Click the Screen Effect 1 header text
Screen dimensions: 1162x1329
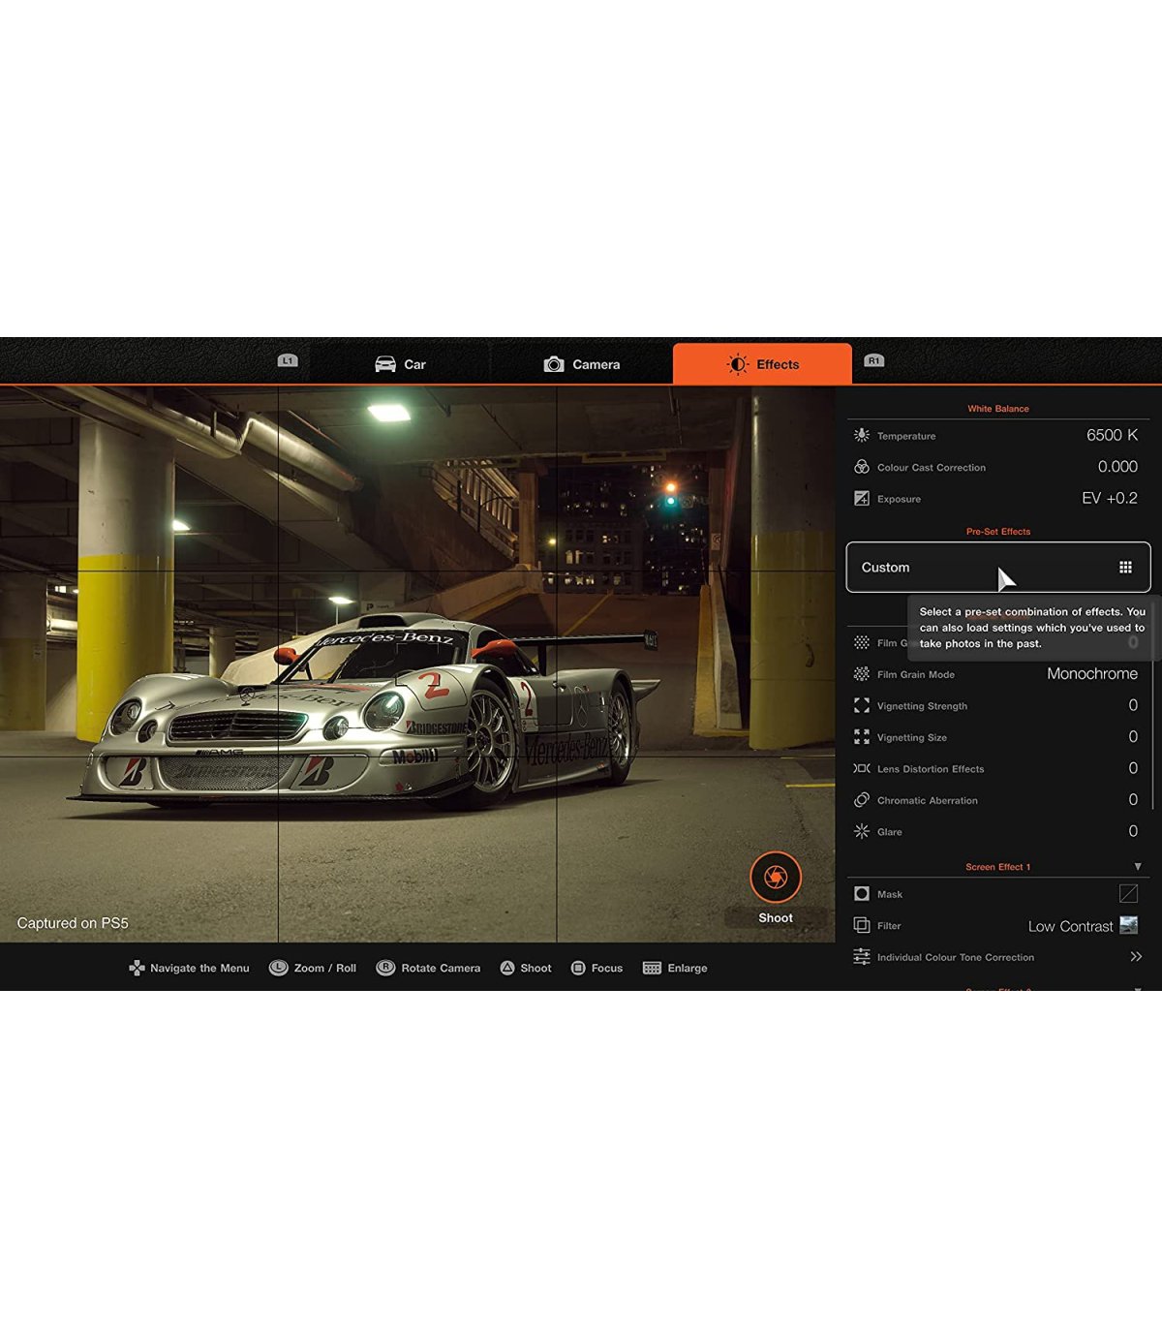[998, 867]
